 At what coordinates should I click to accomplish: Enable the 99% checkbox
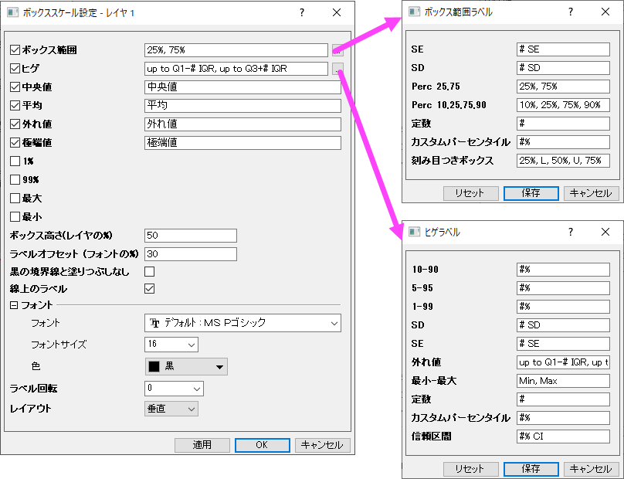[15, 179]
